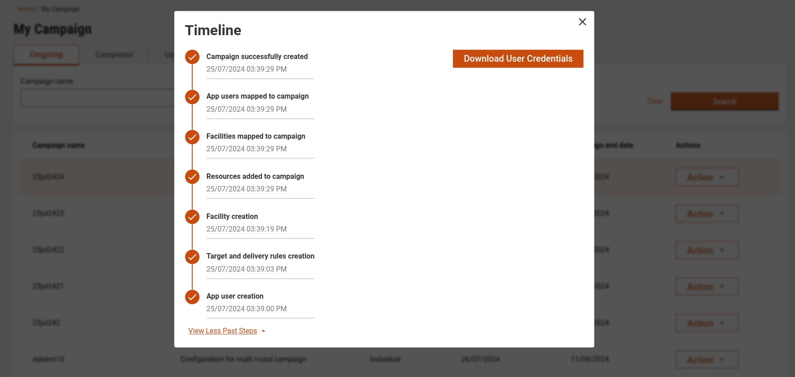
Task: Close the Timeline dialog with the X
Action: [582, 22]
